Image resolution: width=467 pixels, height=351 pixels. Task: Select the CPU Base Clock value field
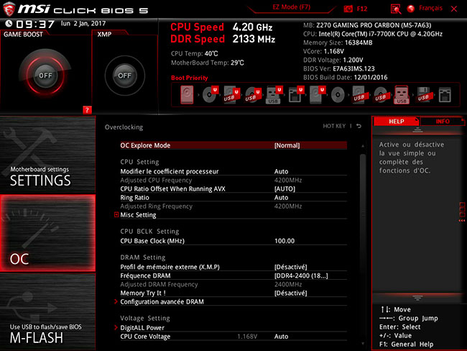pyautogui.click(x=285, y=241)
